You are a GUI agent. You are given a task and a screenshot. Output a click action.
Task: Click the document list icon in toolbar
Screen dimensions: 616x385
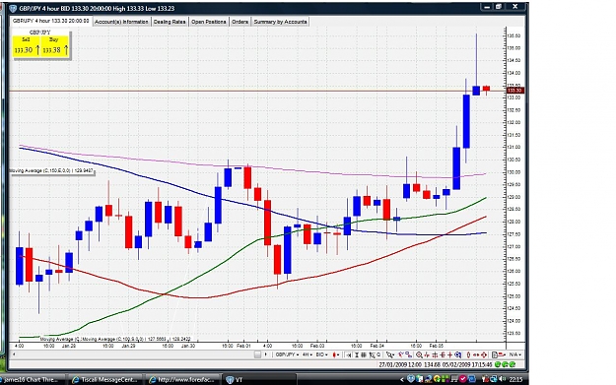pos(494,354)
